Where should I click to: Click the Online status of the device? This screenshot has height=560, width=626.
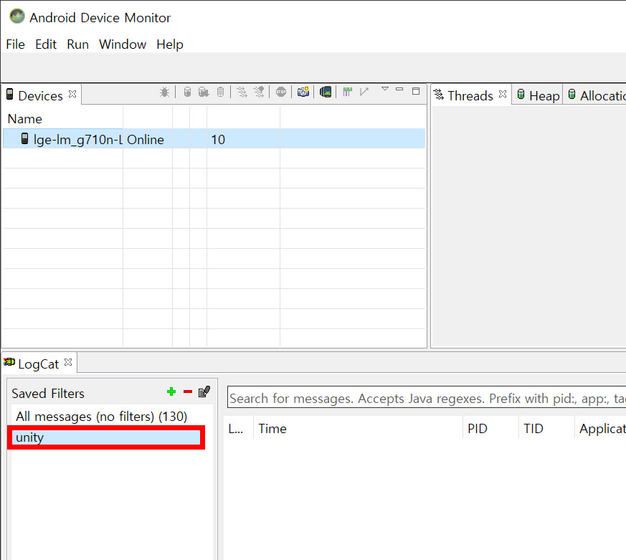146,139
